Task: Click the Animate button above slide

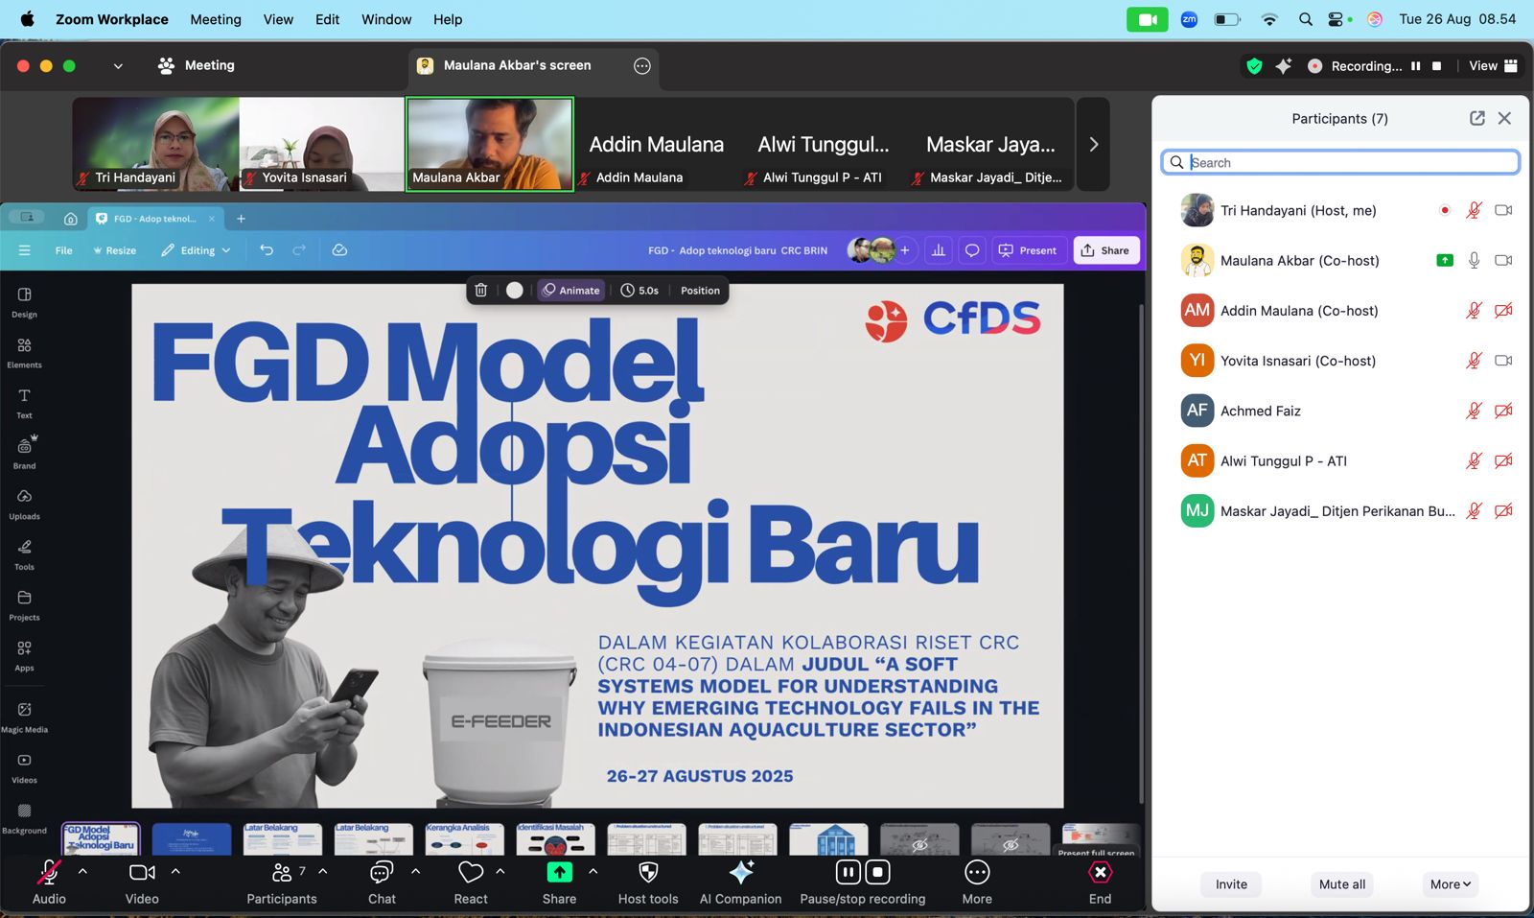Action: point(571,290)
